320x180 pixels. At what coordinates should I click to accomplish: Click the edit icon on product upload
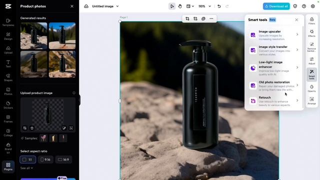click(x=64, y=128)
